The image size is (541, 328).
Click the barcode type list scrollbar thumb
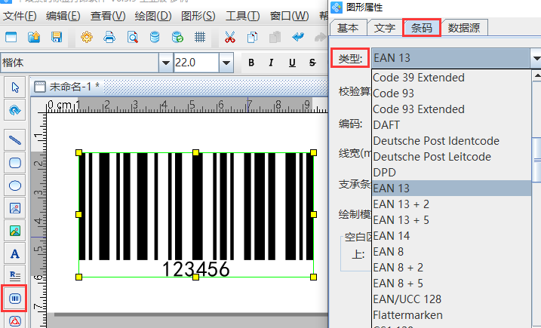[537, 160]
